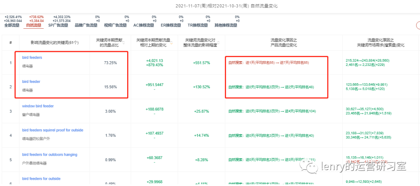Click the +25.87% impact value
Viewport: 420px width, 186px height.
[201, 111]
